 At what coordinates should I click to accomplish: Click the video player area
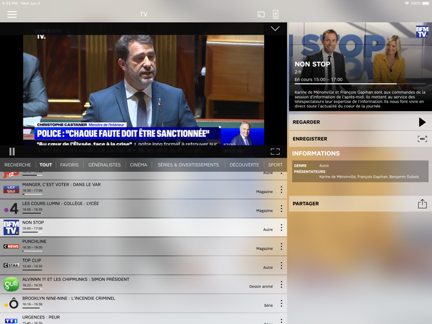[x=143, y=90]
